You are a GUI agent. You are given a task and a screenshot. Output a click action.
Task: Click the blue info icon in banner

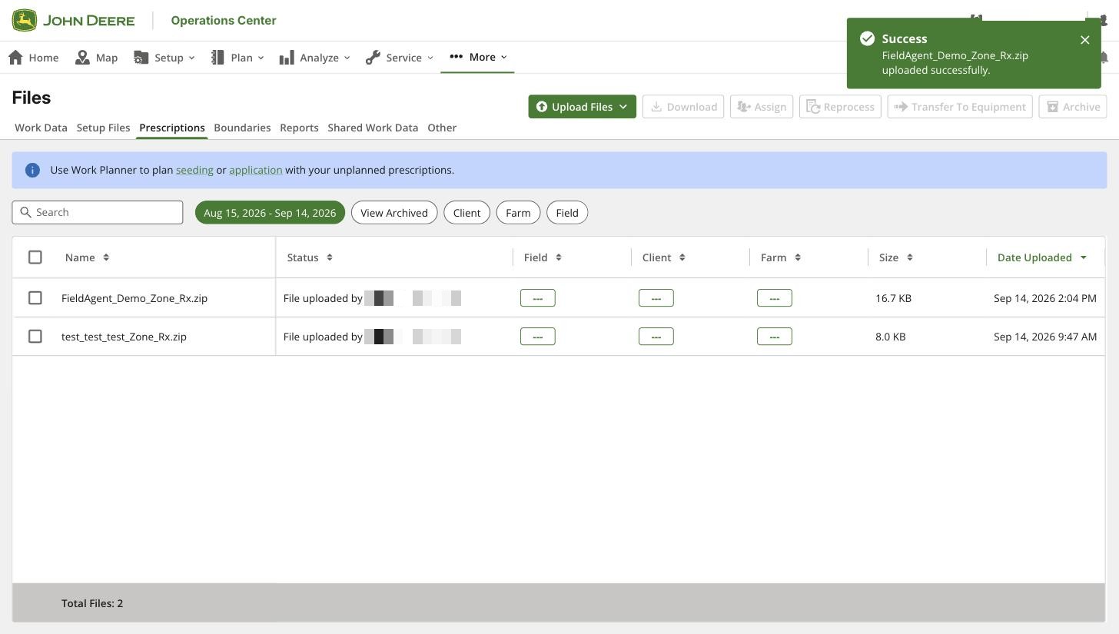click(x=32, y=170)
